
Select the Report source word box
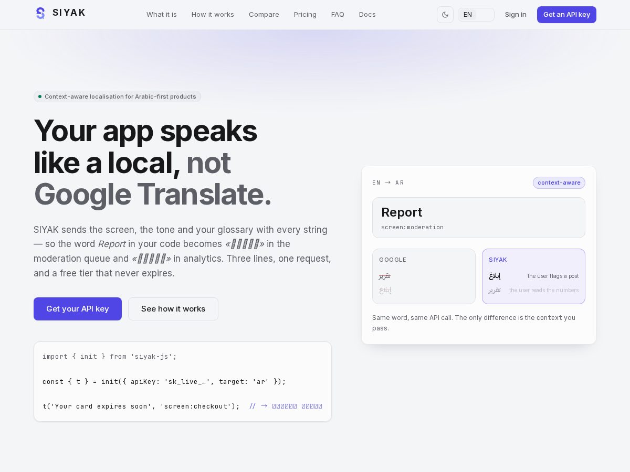tap(479, 218)
